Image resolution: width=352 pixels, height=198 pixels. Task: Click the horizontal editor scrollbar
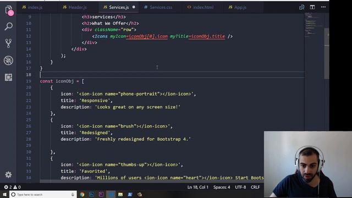click(152, 181)
